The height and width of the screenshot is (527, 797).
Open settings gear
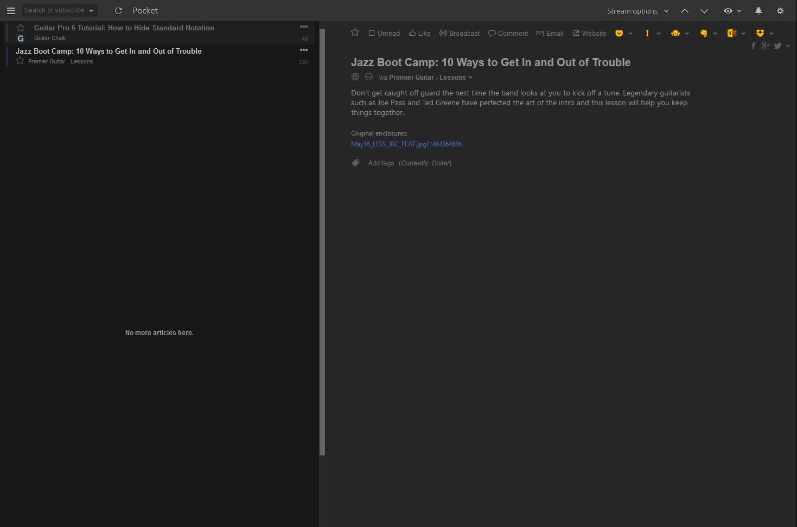point(780,11)
